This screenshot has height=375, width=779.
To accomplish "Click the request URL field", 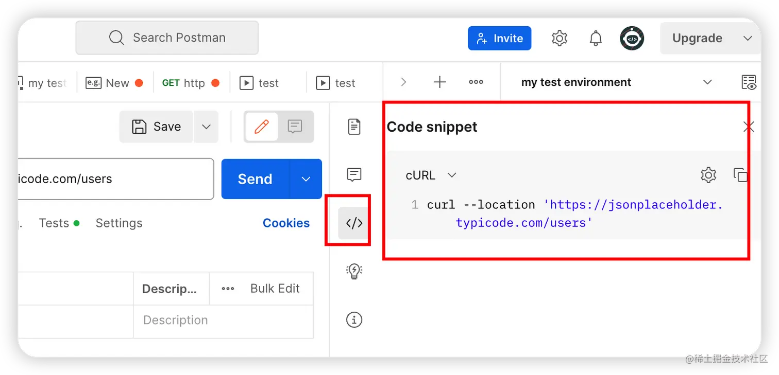I will [116, 179].
